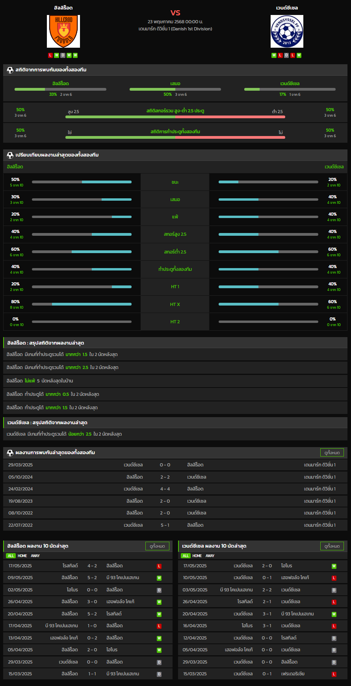The width and height of the screenshot is (351, 686).
Task: Click the red VS text at top
Action: tap(175, 13)
